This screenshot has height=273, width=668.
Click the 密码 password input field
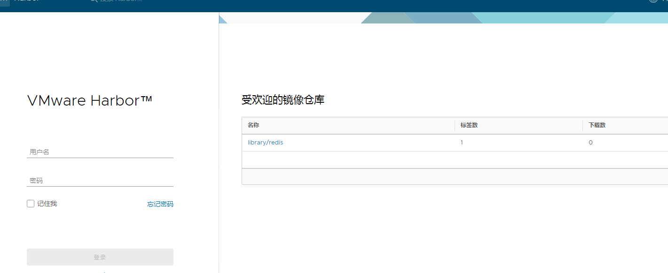tap(100, 181)
